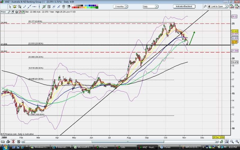
Task: Click the chart with checkmark tool
Action: pos(44,7)
